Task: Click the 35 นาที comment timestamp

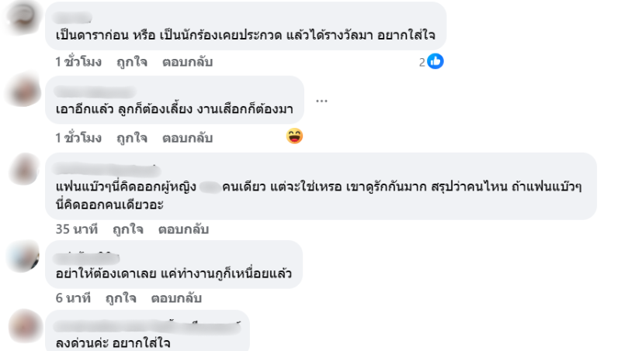Action: click(76, 230)
